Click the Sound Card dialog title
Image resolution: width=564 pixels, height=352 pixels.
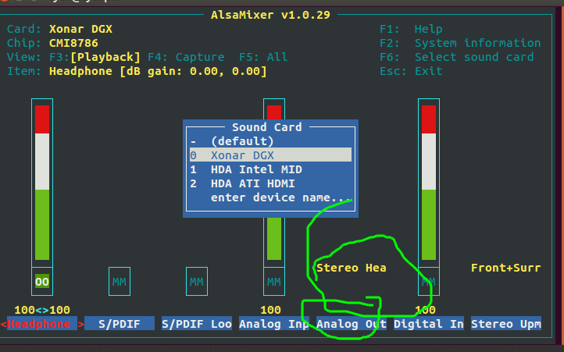click(x=266, y=127)
